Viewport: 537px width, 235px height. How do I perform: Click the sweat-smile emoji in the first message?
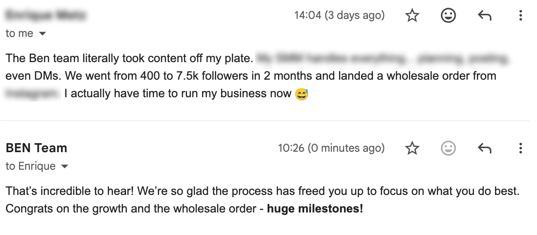pos(301,95)
